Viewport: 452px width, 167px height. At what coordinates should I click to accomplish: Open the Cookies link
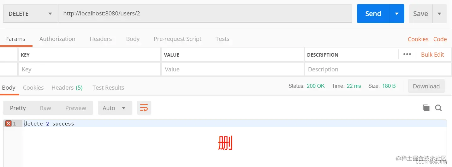418,39
